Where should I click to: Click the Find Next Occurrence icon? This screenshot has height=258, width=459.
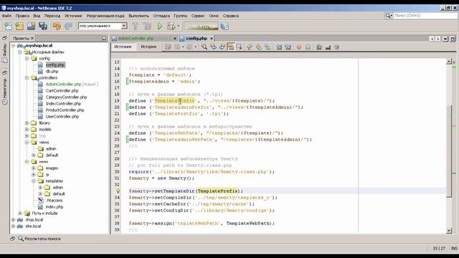tap(222, 47)
